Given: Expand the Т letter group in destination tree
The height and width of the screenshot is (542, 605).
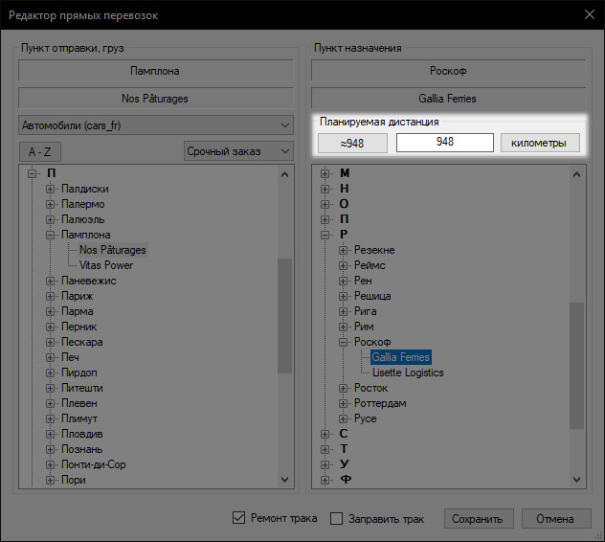Looking at the screenshot, I should click(x=325, y=449).
